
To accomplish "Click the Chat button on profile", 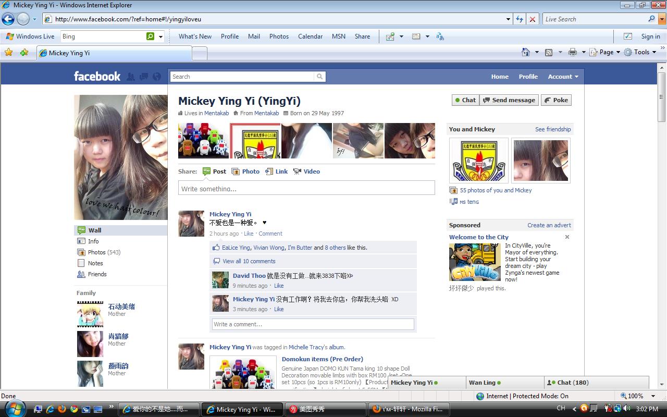I will 465,100.
